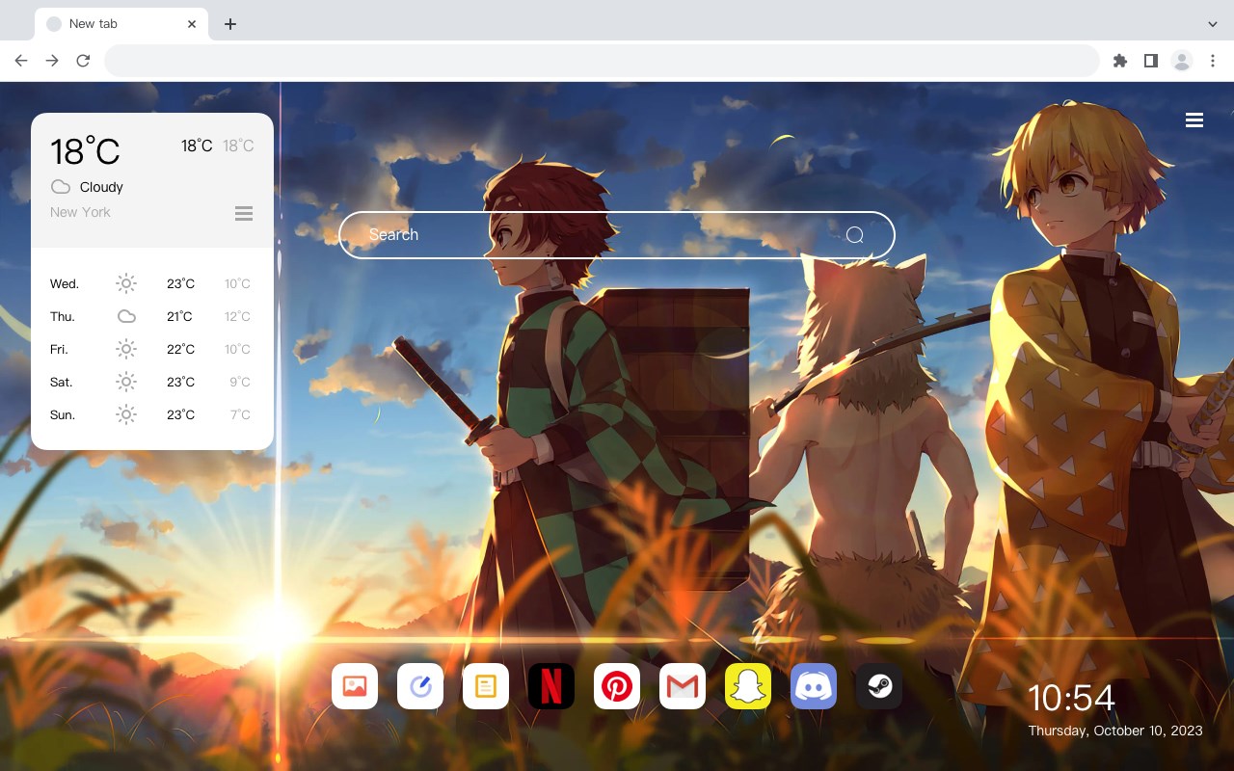Screen dimensions: 1234x771
Task: Select the Wed. forecast row label
Action: click(65, 283)
